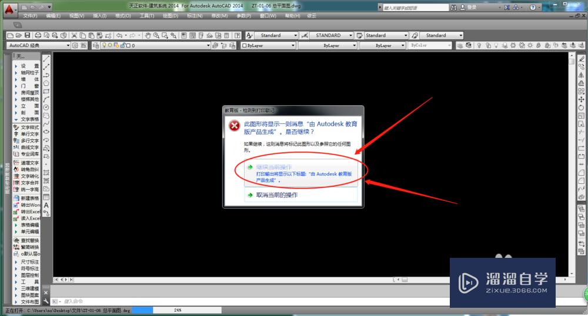Open the 标注(N) menu
This screenshot has height=316, width=588.
tap(195, 16)
